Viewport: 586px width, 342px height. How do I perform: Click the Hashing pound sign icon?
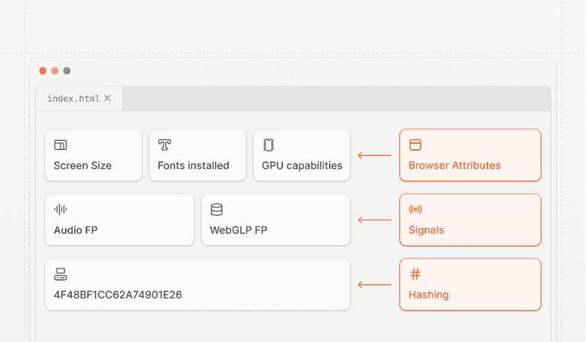pyautogui.click(x=415, y=274)
